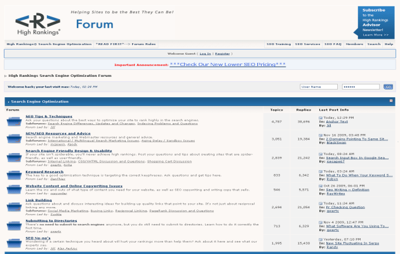Open the SEO Services menu item
Image resolution: width=400 pixels, height=254 pixels.
pos(307,44)
